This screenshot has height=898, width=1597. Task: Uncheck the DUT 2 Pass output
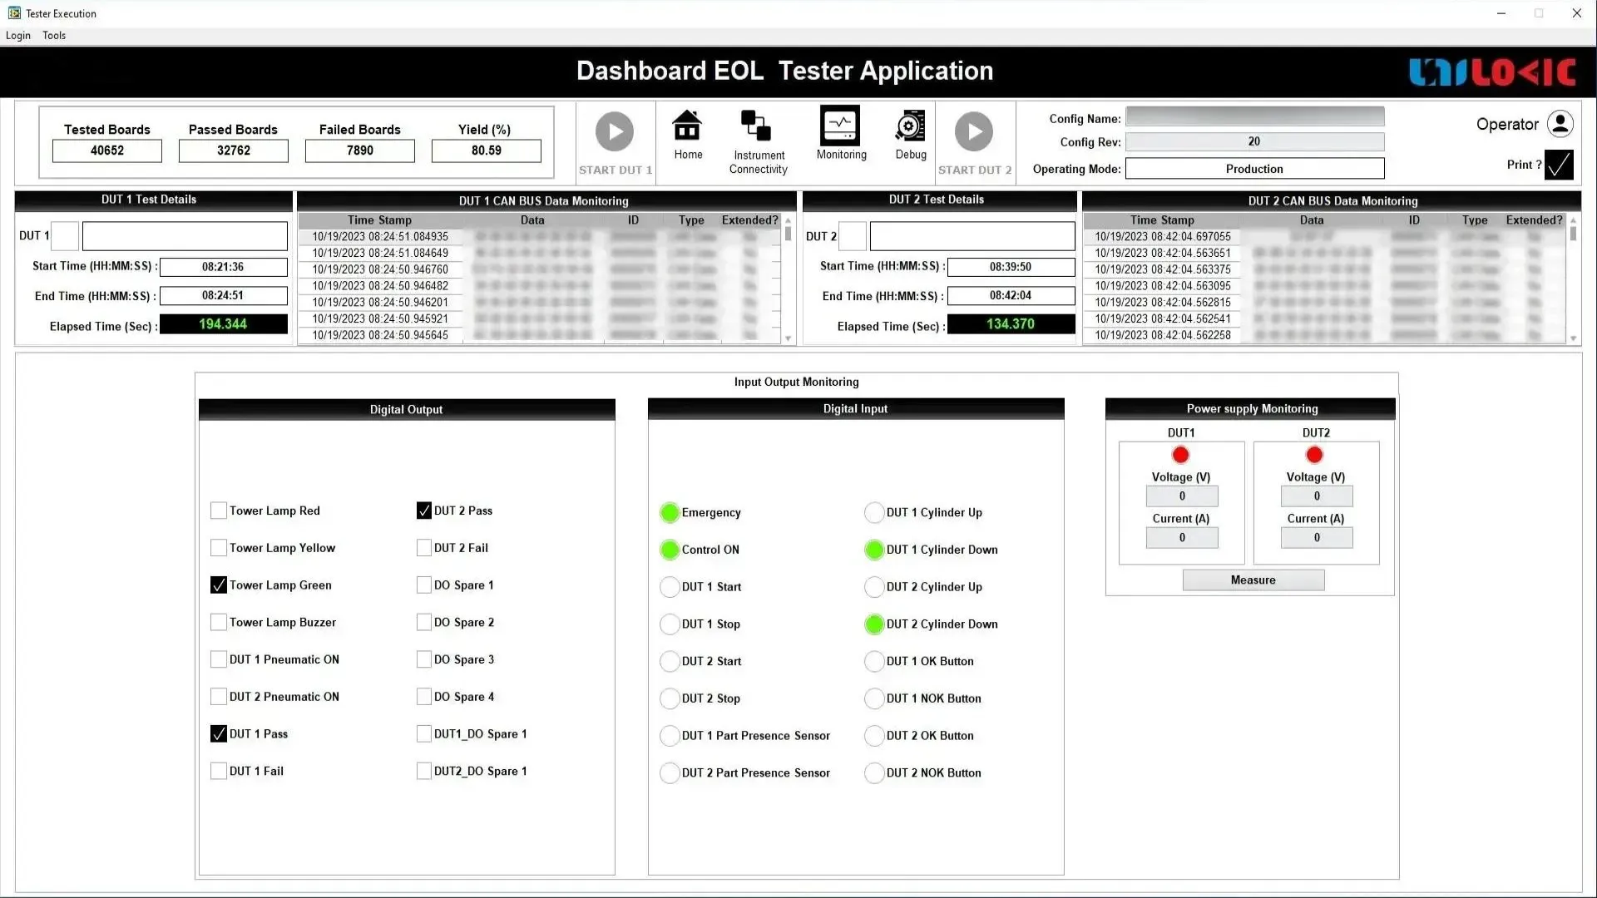click(x=424, y=511)
